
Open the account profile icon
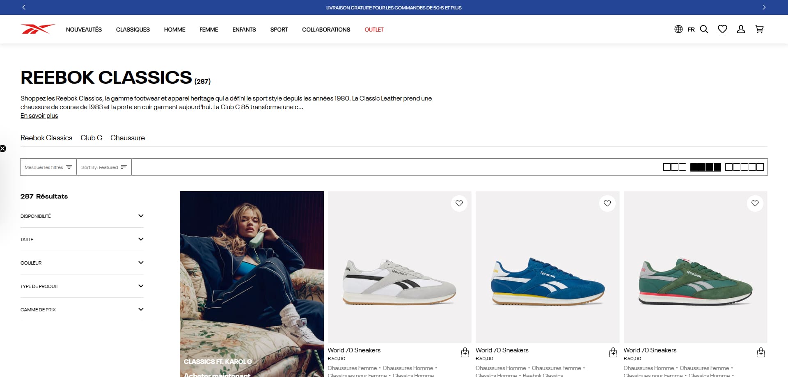coord(741,29)
